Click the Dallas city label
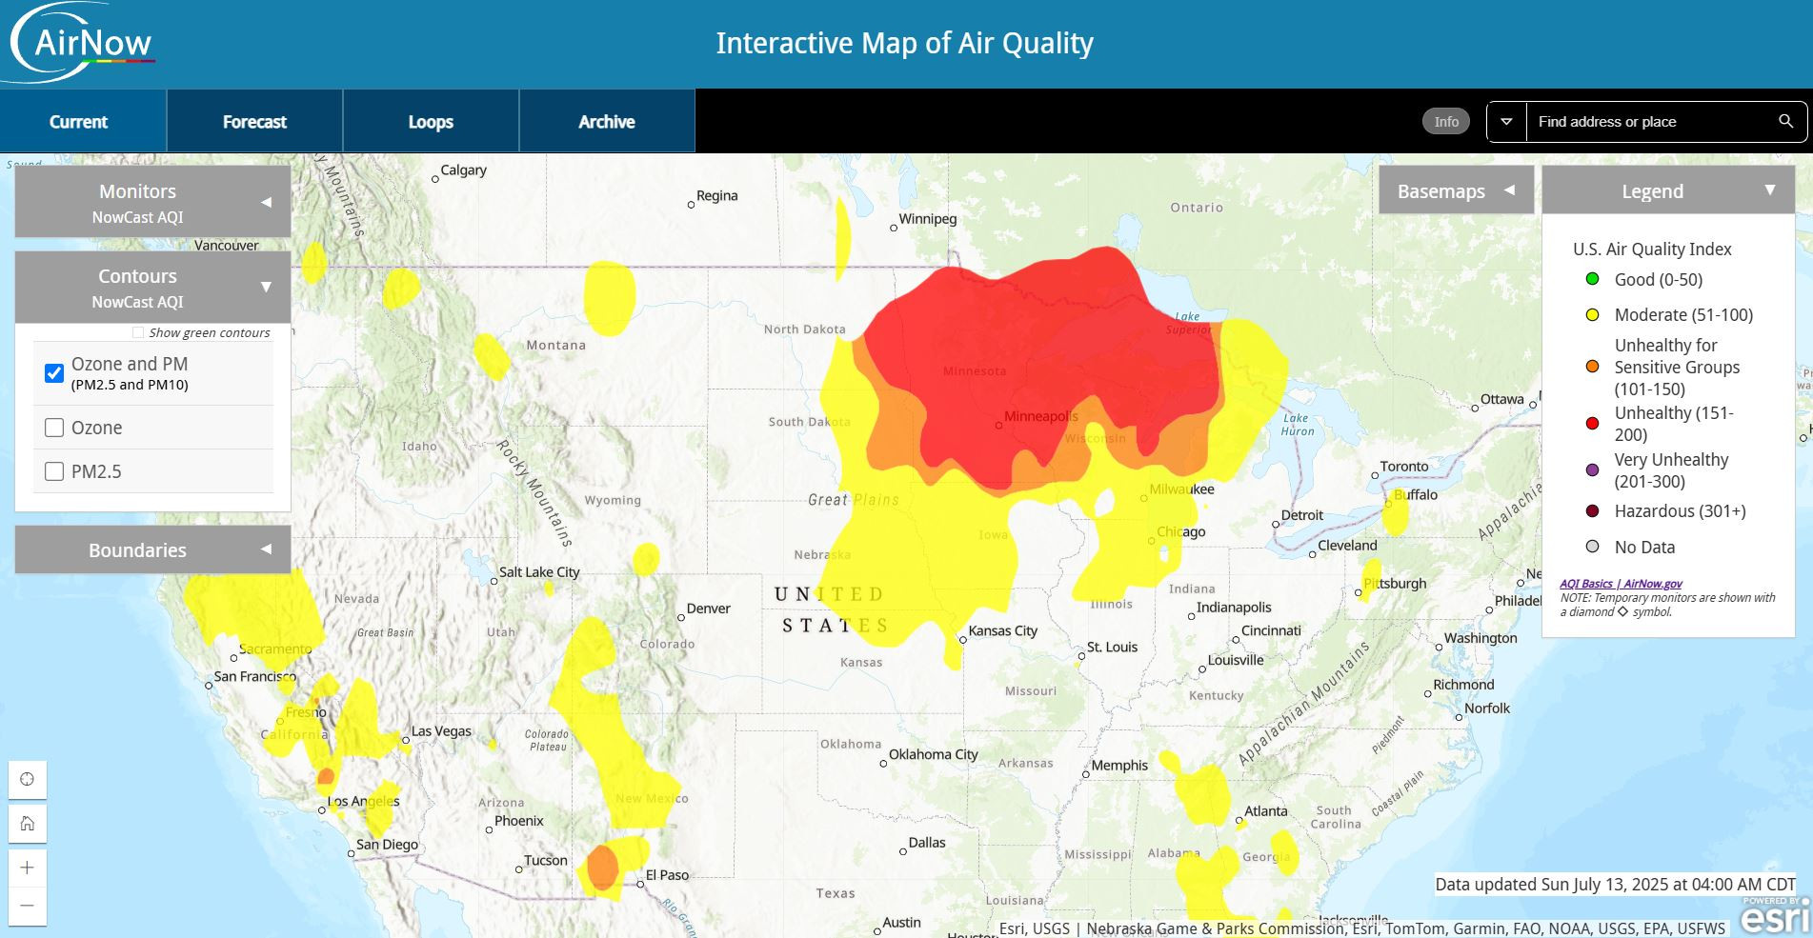 coord(927,843)
